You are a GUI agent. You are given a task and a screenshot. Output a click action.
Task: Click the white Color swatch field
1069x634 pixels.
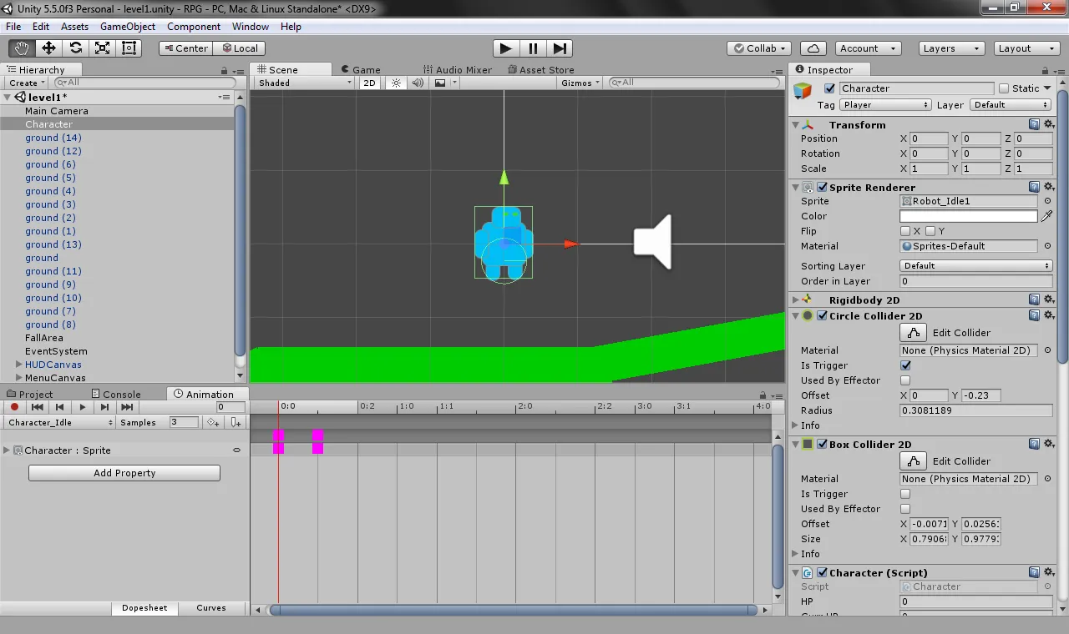pos(968,216)
